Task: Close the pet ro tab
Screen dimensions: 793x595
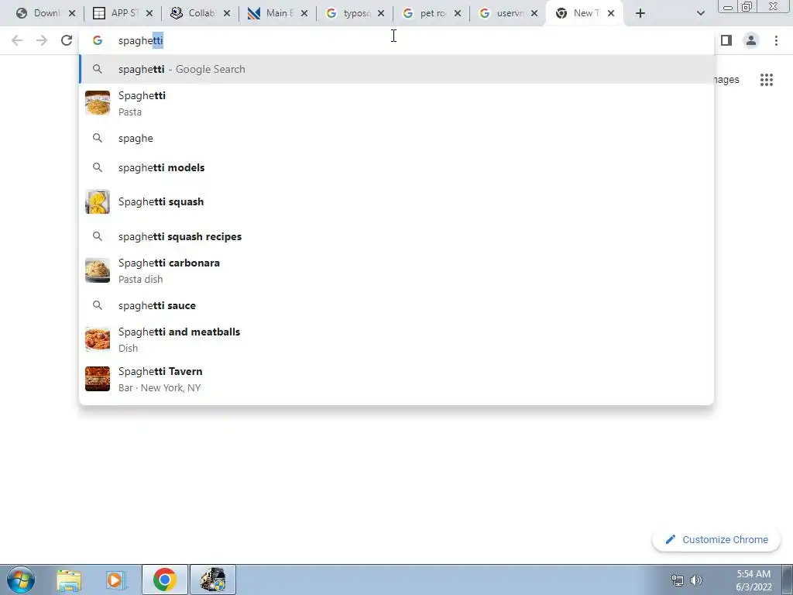Action: coord(457,13)
